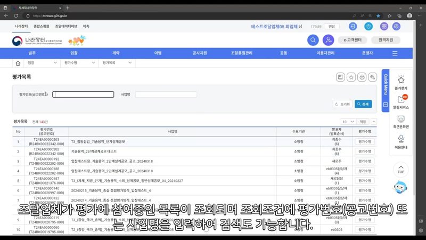The width and height of the screenshot is (426, 240).
Task: Collapse the table with the up-chevron button
Action: click(374, 122)
